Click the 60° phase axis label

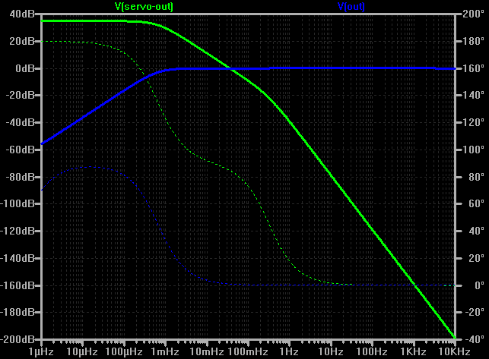point(477,203)
